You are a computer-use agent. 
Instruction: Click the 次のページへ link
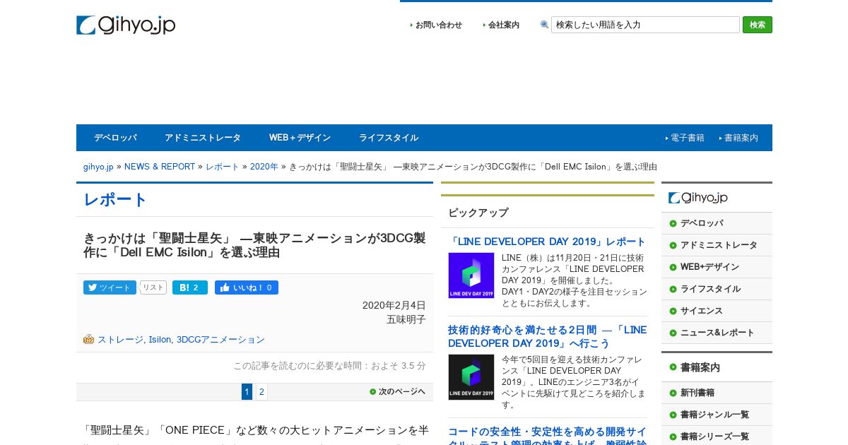402,391
